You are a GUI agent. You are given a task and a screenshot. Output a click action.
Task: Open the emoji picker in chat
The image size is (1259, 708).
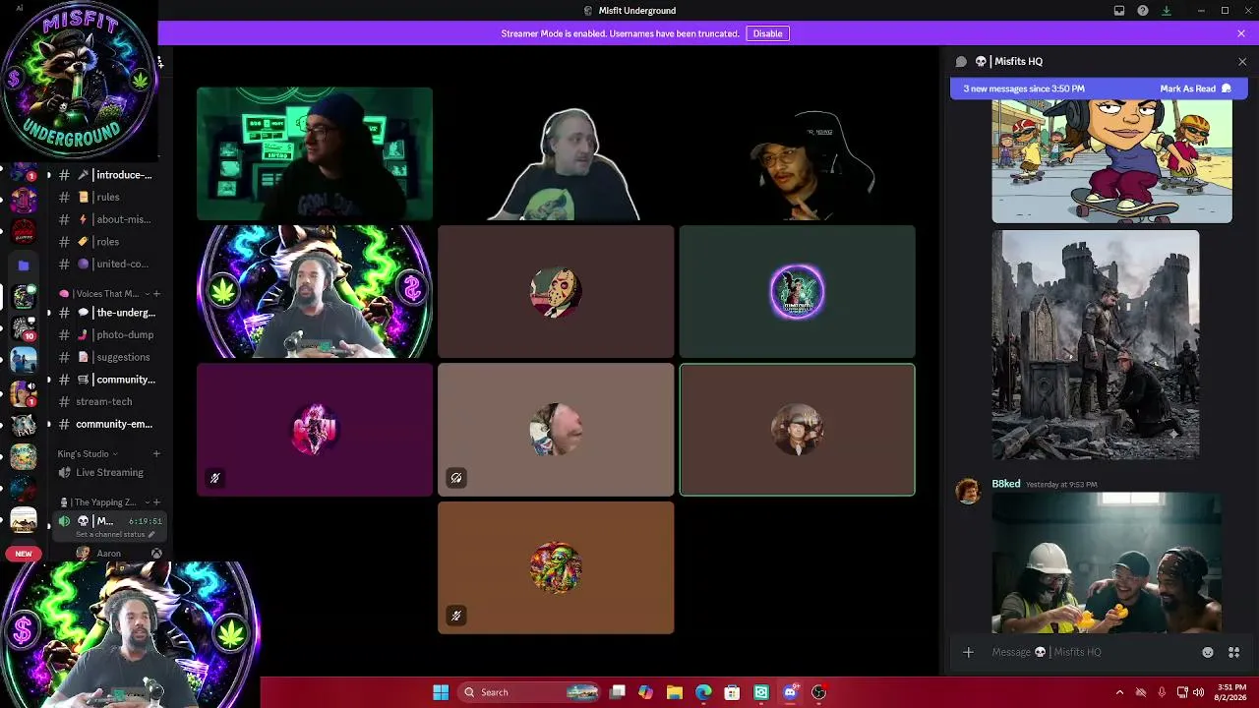(1208, 652)
